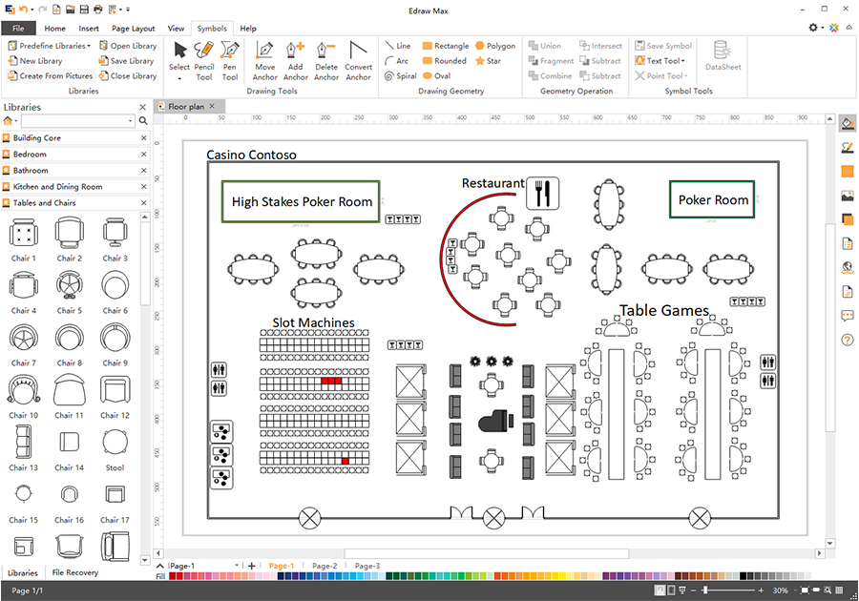This screenshot has height=601, width=859.
Task: Select the Pencil Tool
Action: click(204, 60)
